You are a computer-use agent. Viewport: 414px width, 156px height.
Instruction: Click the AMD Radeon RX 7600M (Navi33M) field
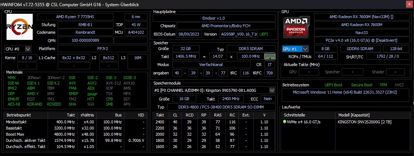(x=361, y=17)
